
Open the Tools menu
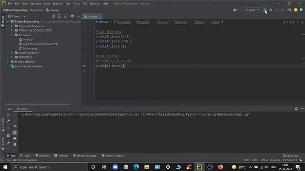click(x=76, y=3)
